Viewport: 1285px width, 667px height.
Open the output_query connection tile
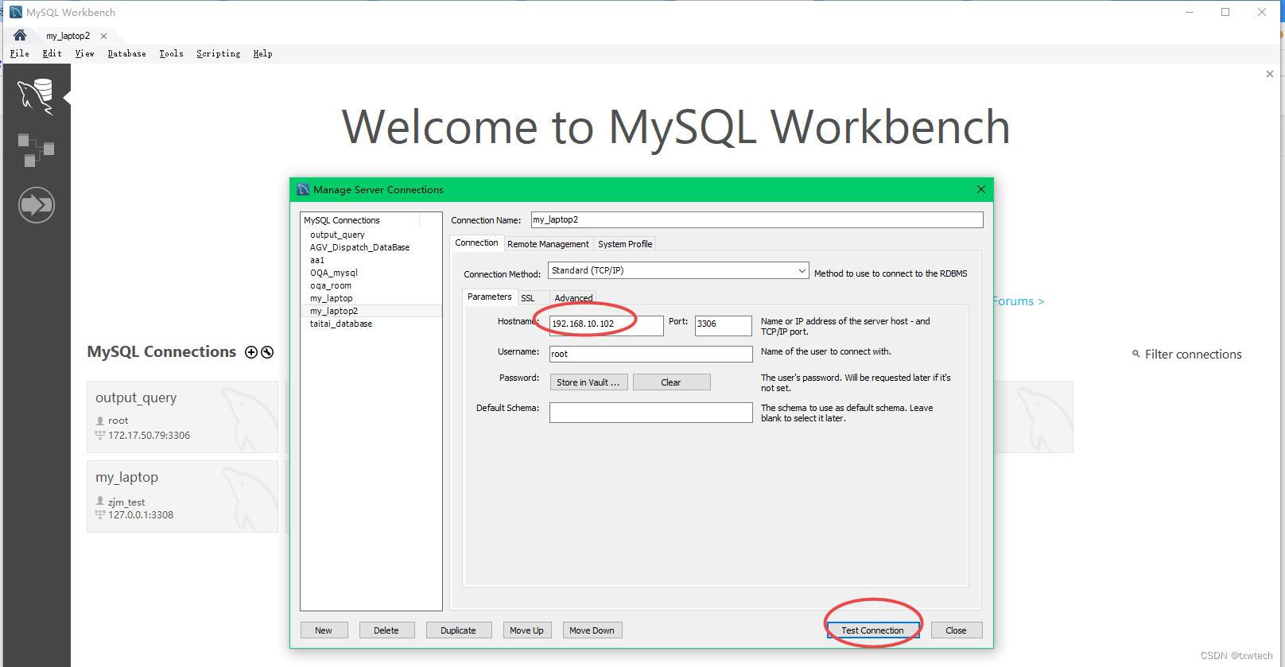(182, 417)
